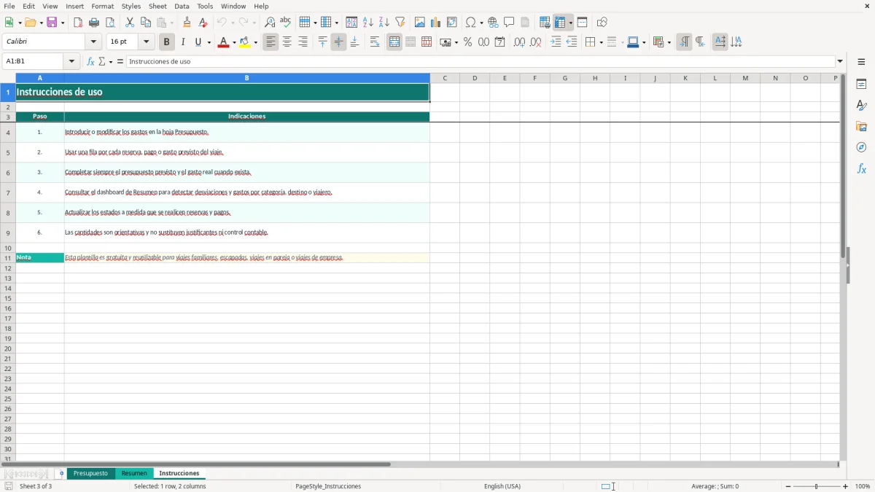Increase indent
Screen dimensions: 875x492
556,42
